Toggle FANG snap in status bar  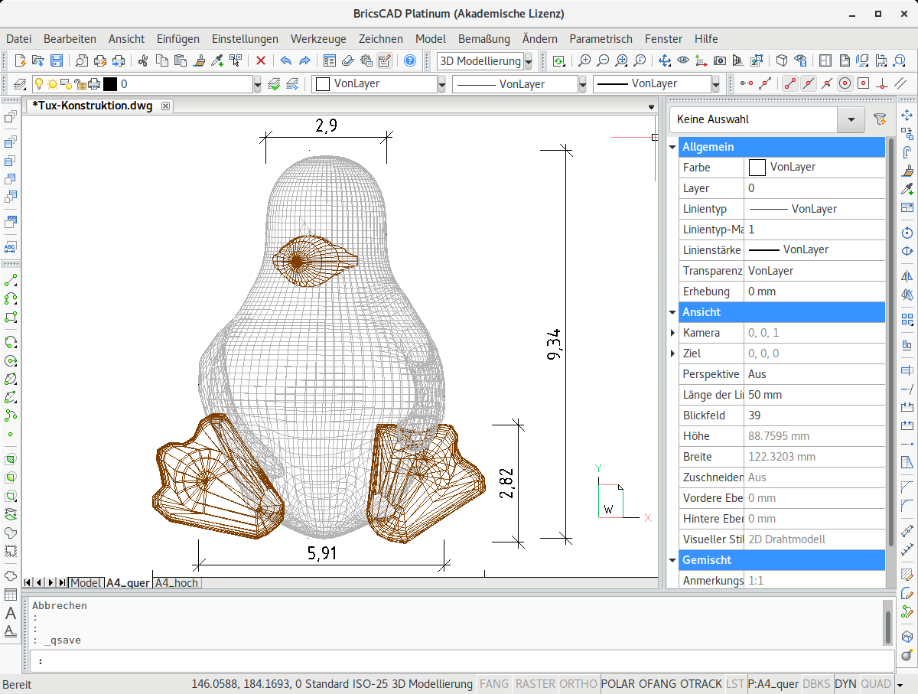pyautogui.click(x=493, y=684)
